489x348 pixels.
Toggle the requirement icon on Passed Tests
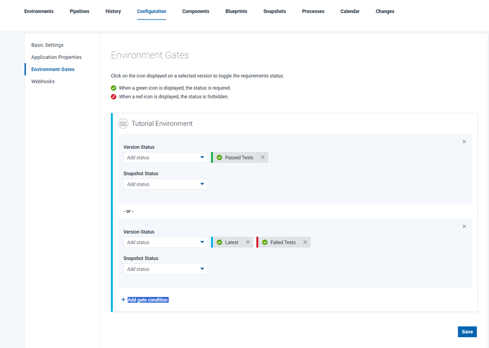[x=219, y=157]
